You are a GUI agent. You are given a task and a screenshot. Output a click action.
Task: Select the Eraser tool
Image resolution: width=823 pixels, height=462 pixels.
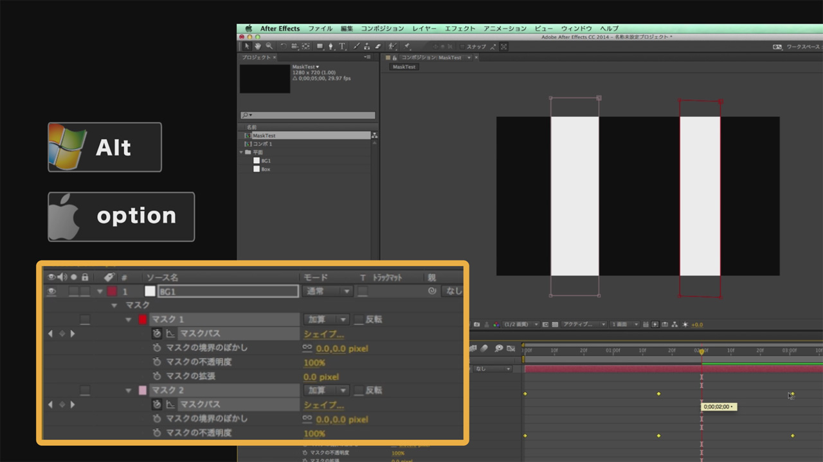[x=377, y=46]
